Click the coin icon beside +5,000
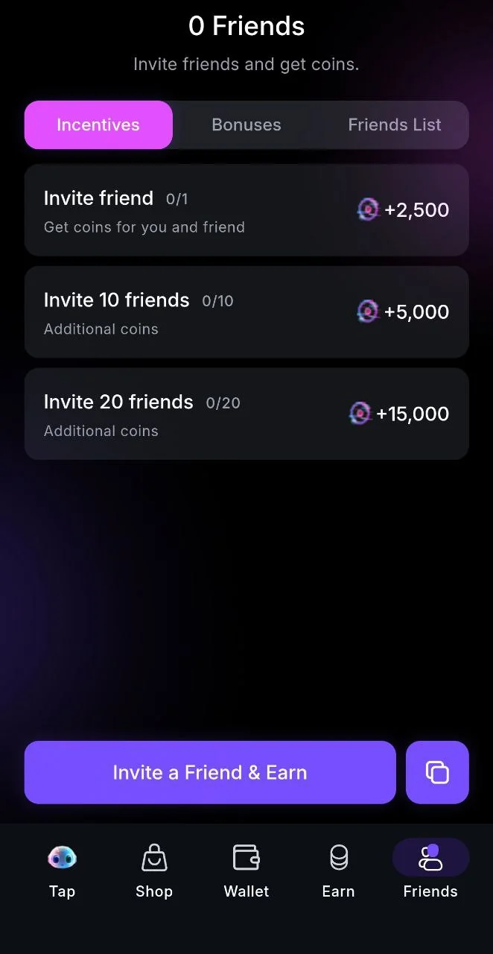Screen dimensions: 493x954 click(368, 312)
